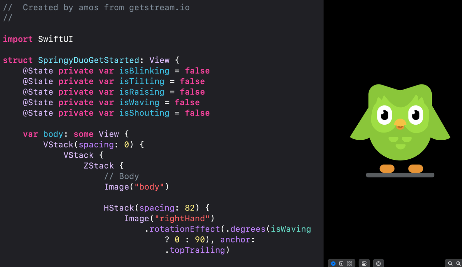
Task: Click the "rightHand" image string
Action: coord(182,219)
